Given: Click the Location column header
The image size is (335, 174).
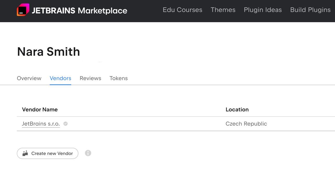Looking at the screenshot, I should (237, 109).
